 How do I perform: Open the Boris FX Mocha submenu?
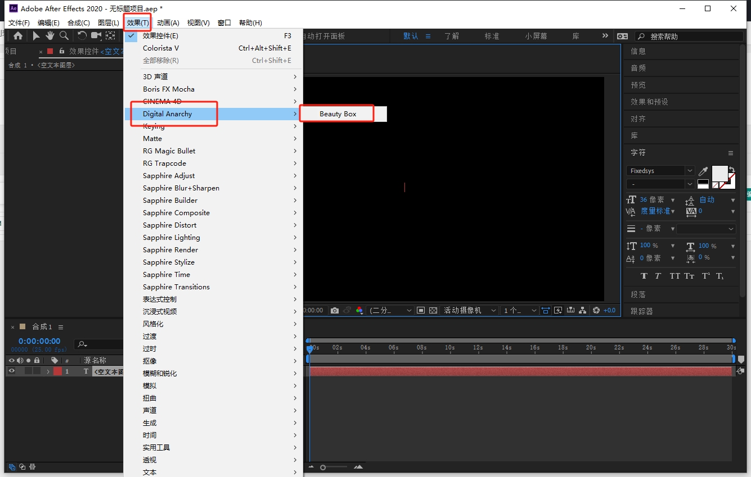coord(213,89)
